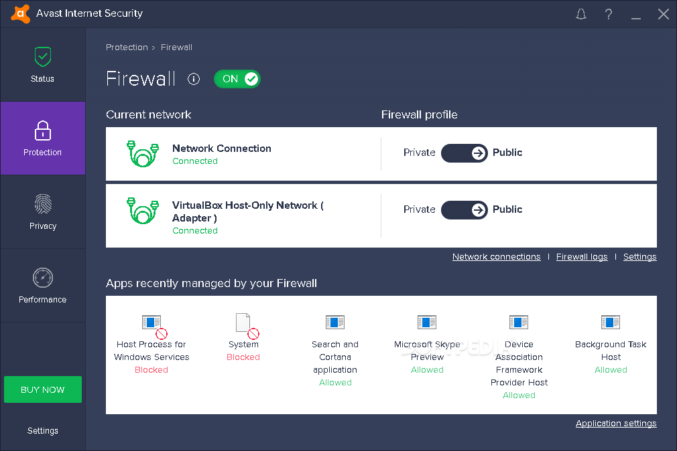Open help via the question mark icon
Viewport: 677px width, 451px height.
[x=609, y=14]
